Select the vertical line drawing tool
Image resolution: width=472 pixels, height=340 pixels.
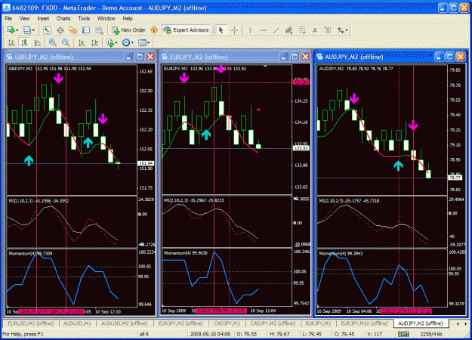click(x=250, y=30)
